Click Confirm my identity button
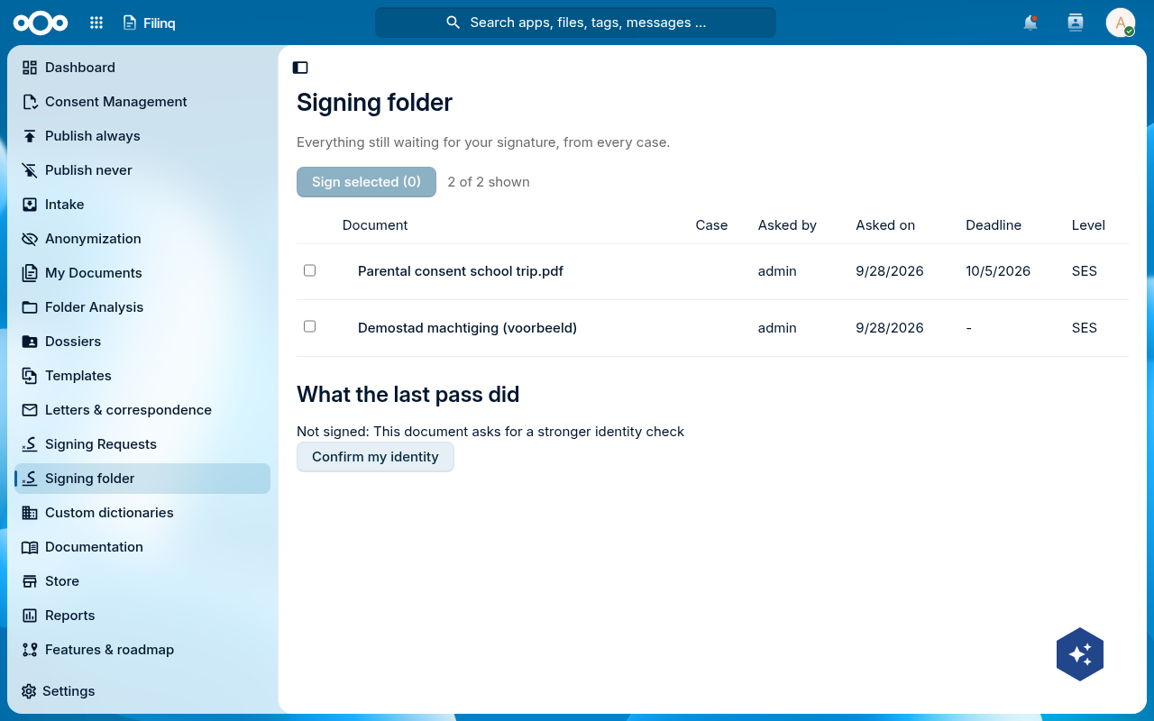Viewport: 1154px width, 721px height. click(375, 457)
